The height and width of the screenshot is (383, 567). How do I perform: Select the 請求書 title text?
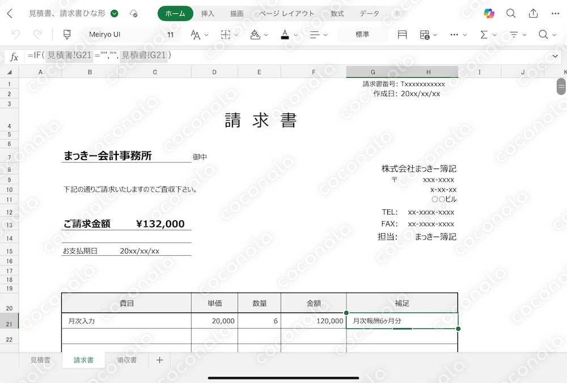click(x=260, y=120)
